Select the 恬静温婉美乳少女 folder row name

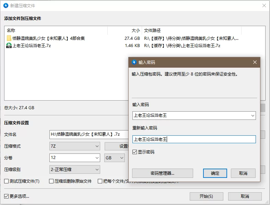49,38
